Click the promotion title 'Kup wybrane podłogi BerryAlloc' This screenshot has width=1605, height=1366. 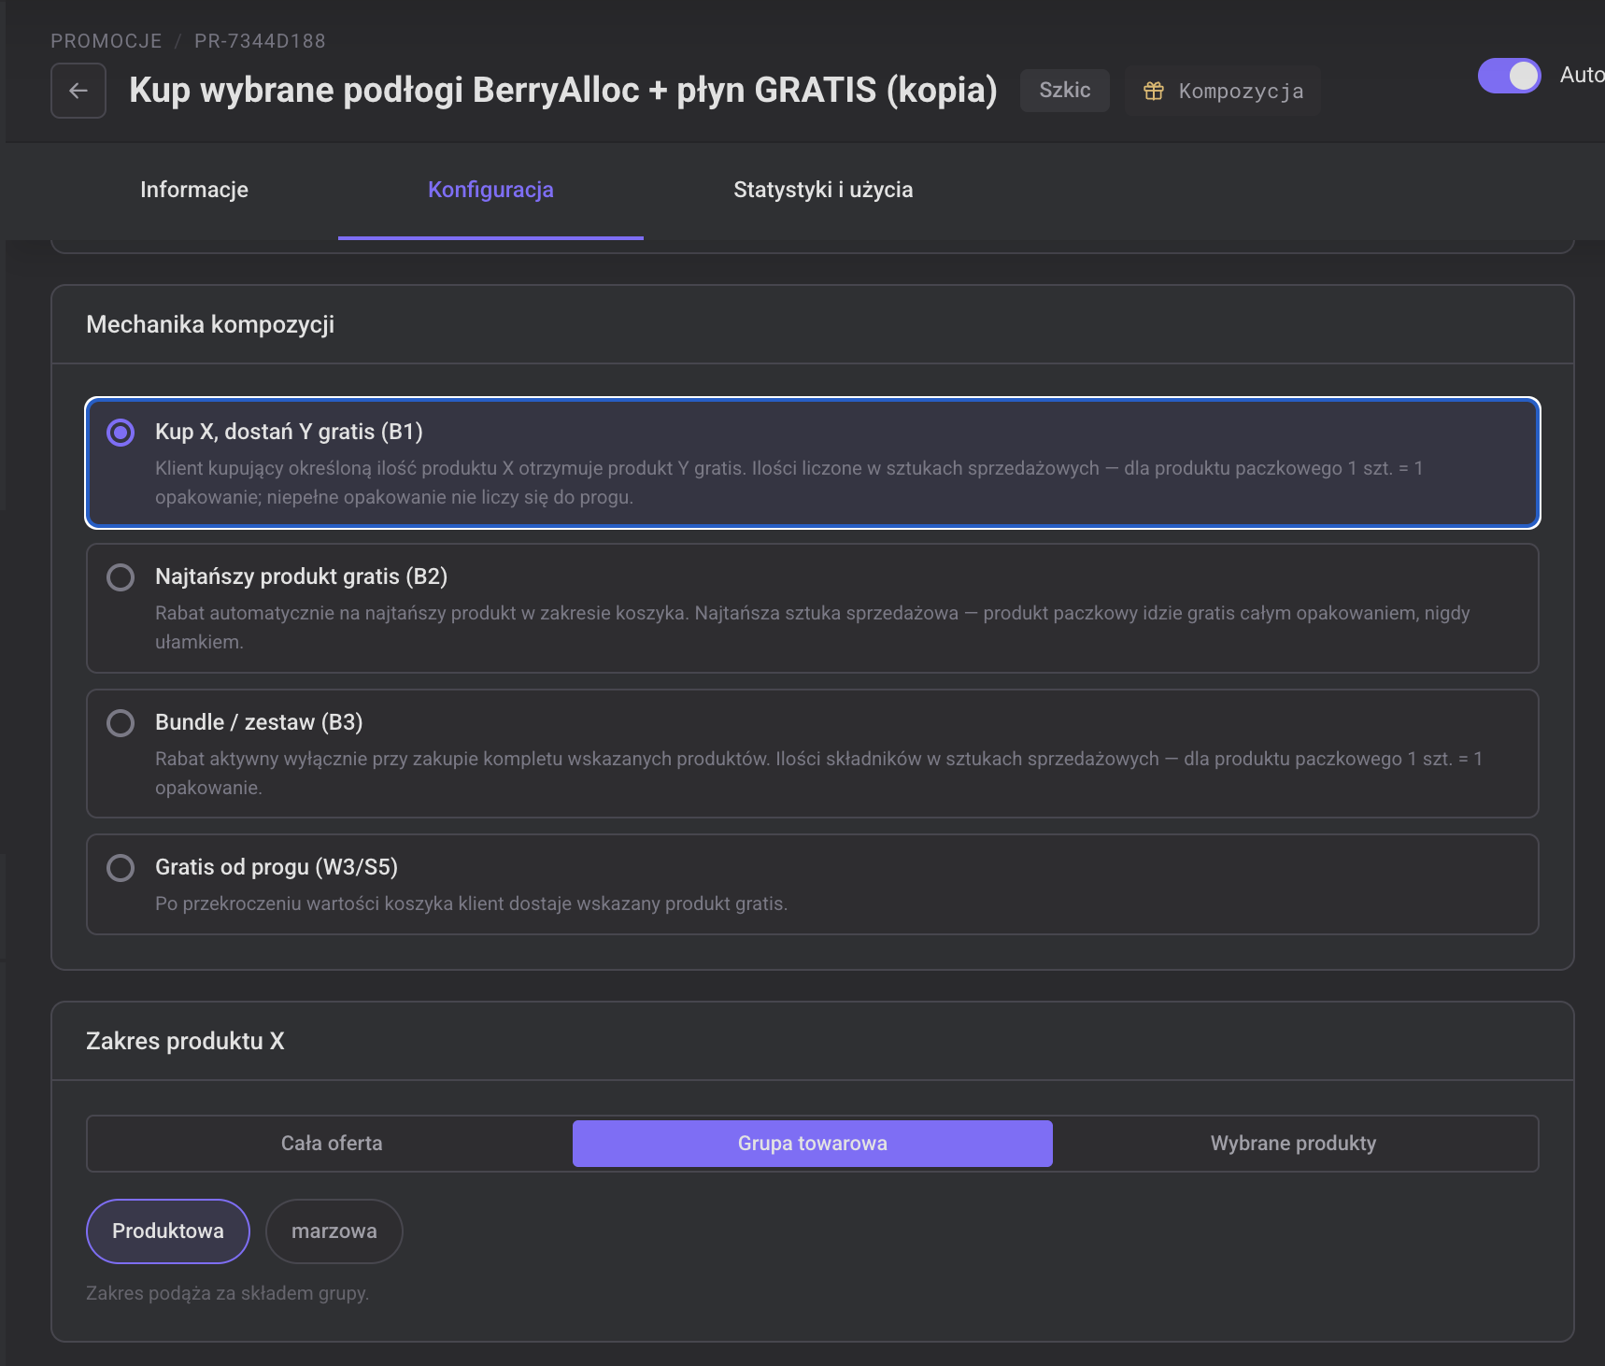pyautogui.click(x=563, y=90)
